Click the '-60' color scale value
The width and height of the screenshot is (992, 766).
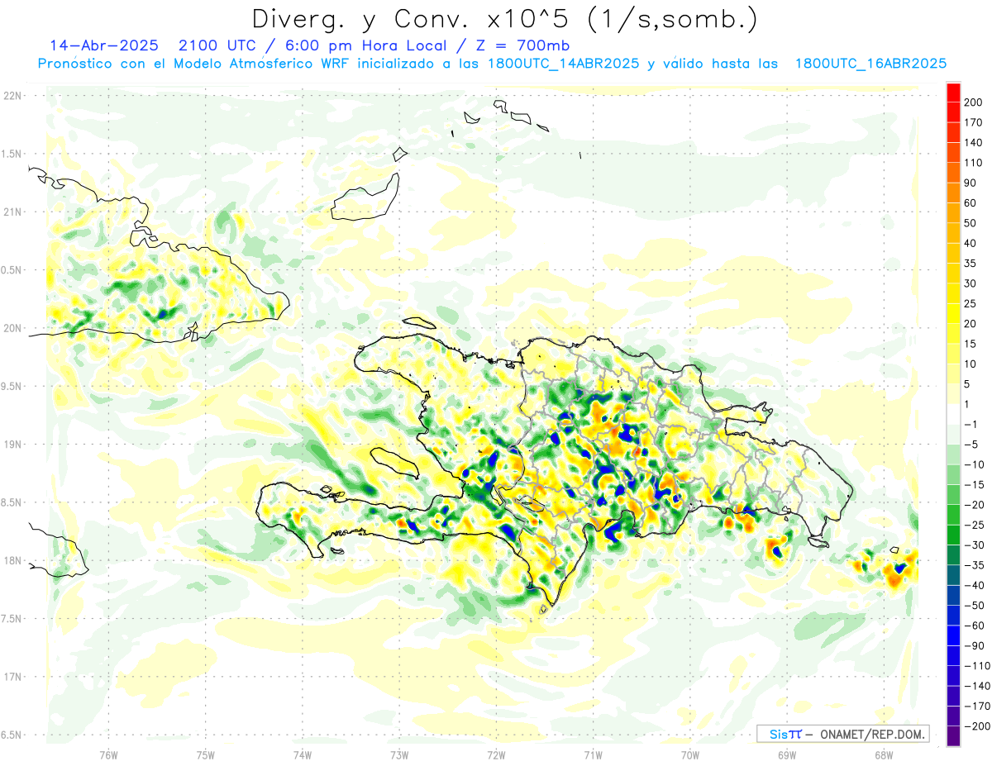click(x=974, y=626)
